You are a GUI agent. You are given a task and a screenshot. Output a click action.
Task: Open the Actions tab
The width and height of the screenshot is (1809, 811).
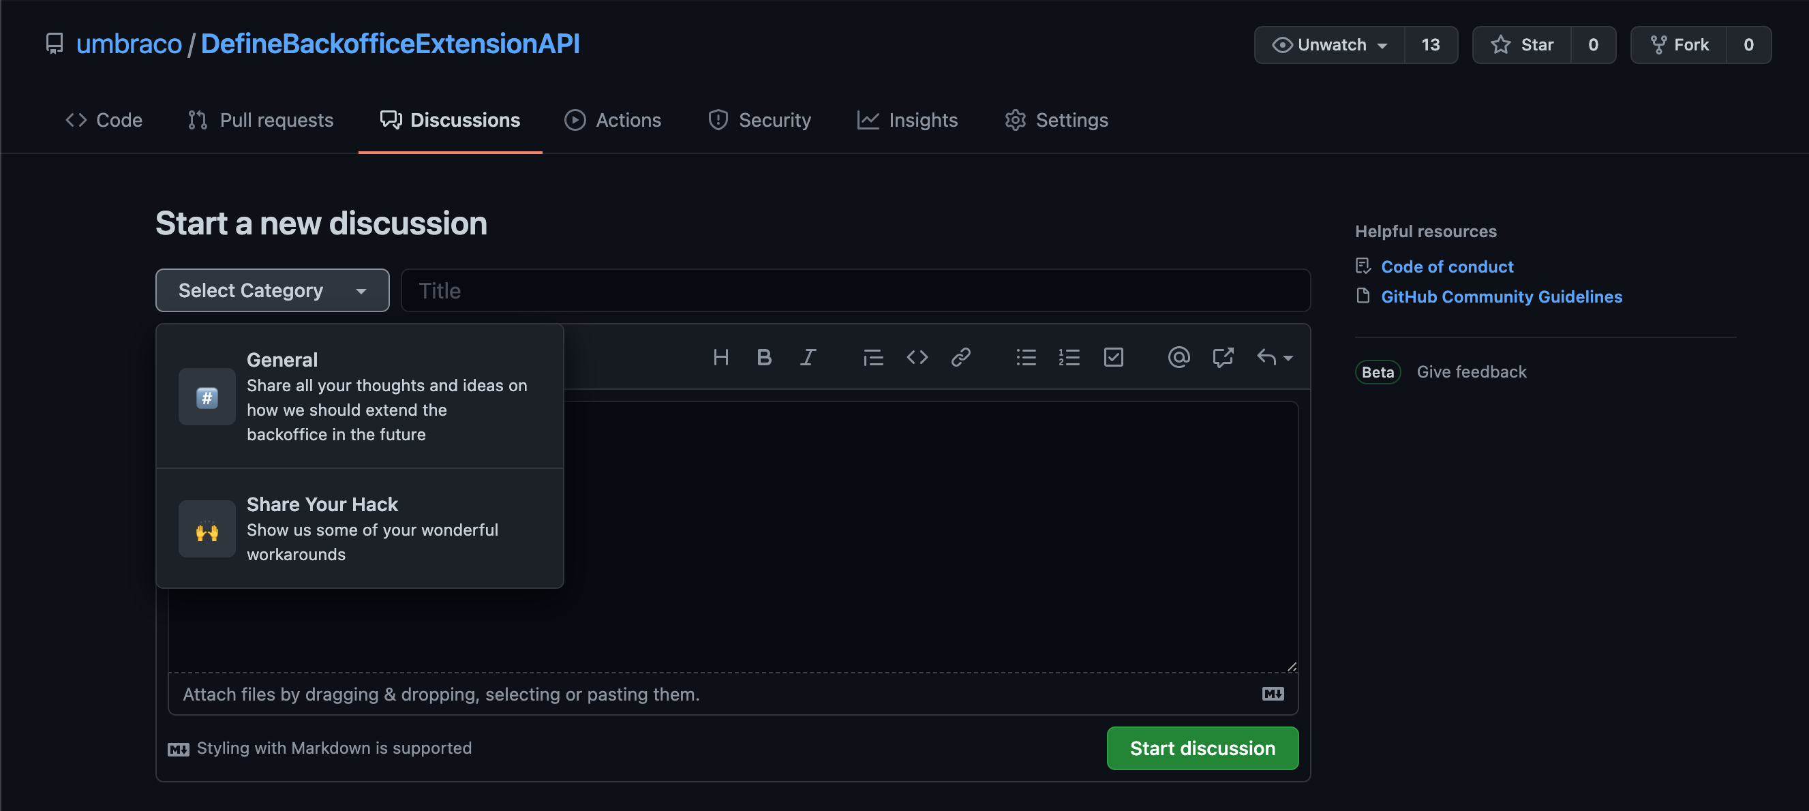(612, 119)
